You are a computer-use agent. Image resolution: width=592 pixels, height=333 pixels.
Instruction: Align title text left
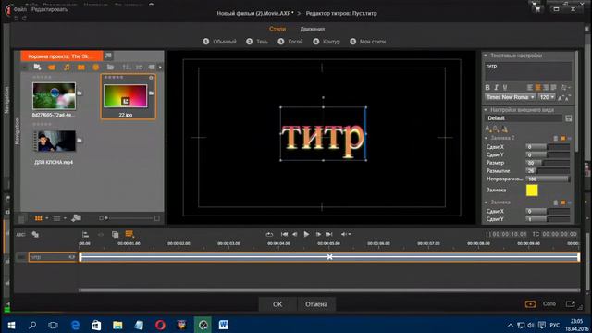click(x=530, y=87)
